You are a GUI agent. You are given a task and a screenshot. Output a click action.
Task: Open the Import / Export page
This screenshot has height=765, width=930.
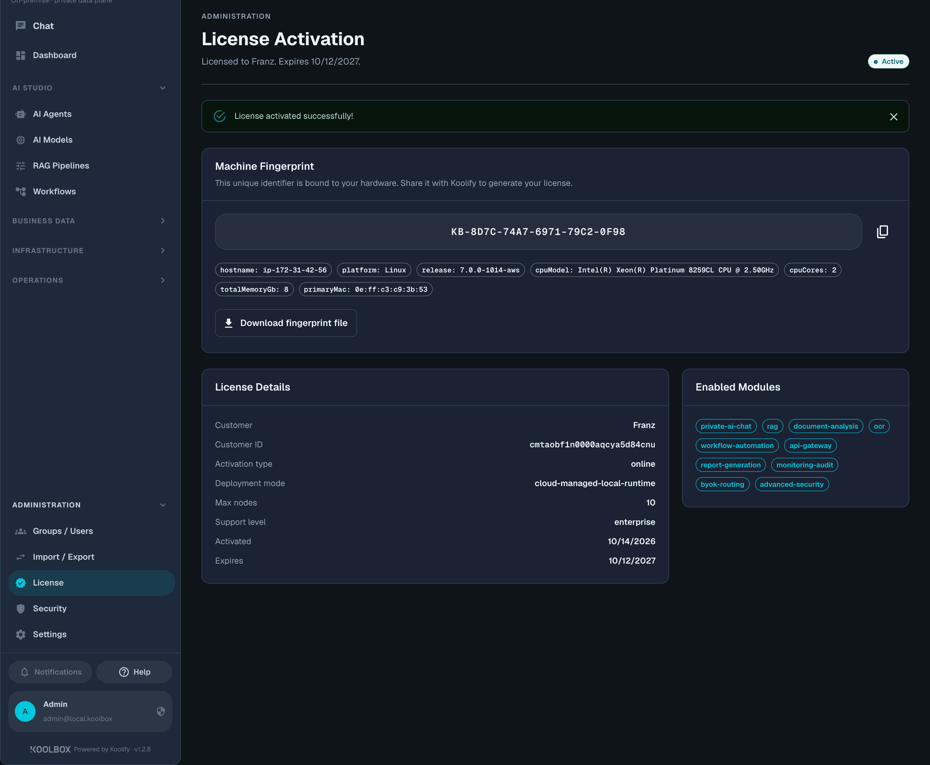click(x=91, y=557)
